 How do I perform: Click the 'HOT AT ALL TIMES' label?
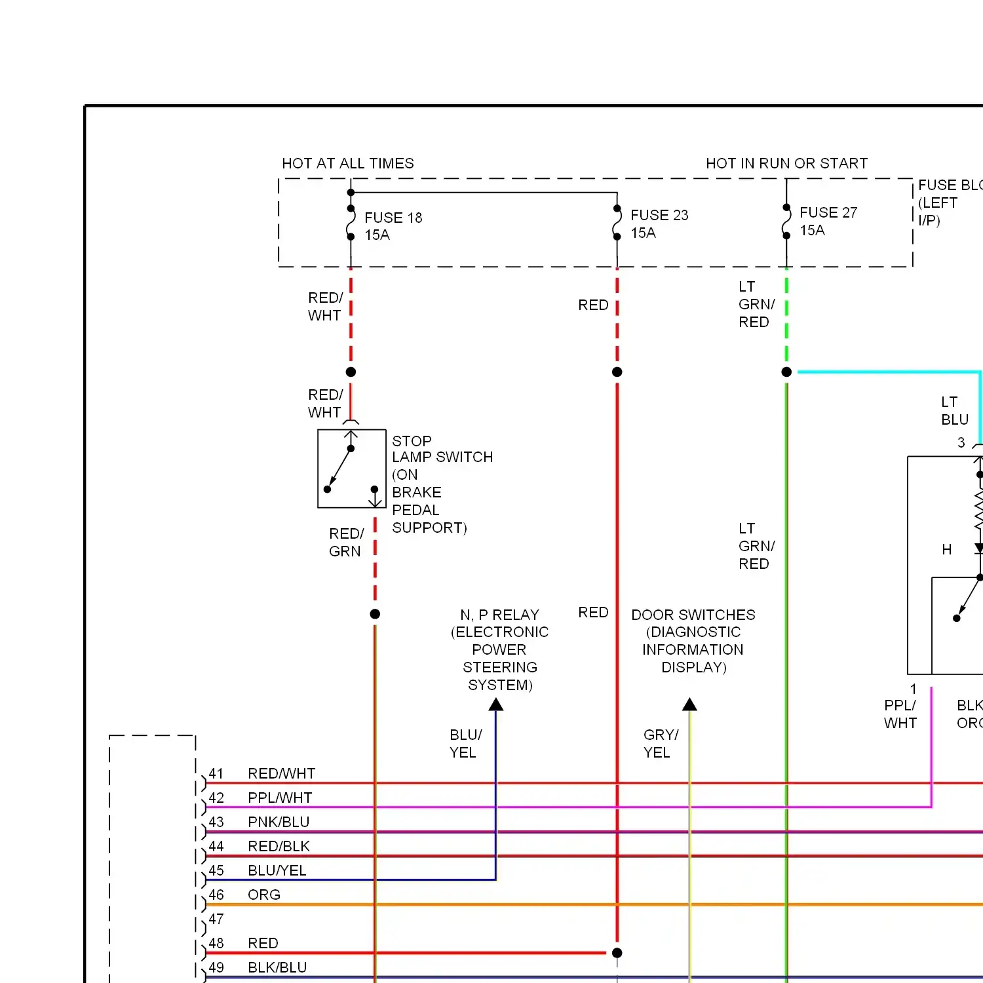[x=348, y=163]
